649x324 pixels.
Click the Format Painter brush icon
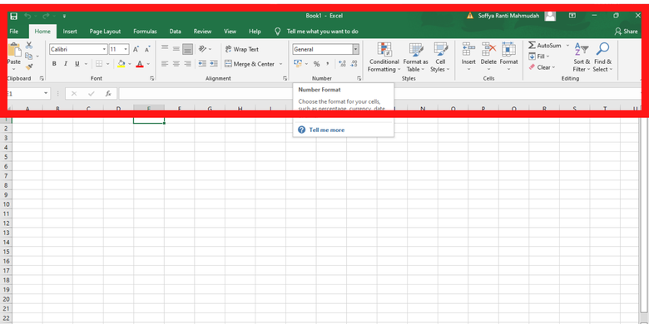[29, 66]
